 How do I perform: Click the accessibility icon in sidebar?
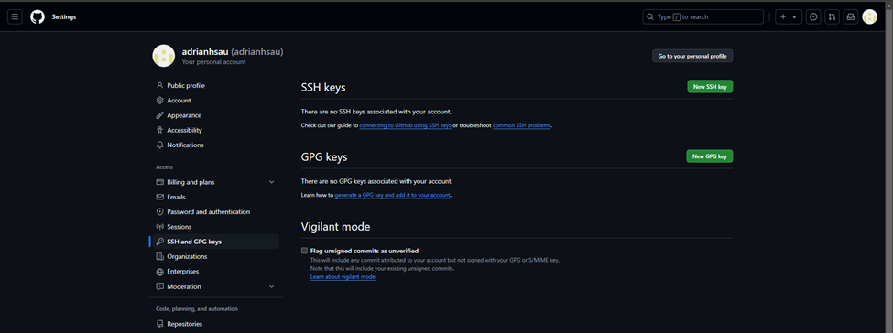160,130
